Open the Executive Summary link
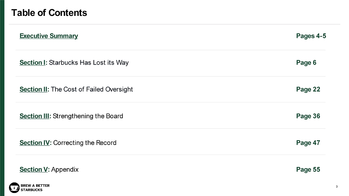 click(48, 36)
